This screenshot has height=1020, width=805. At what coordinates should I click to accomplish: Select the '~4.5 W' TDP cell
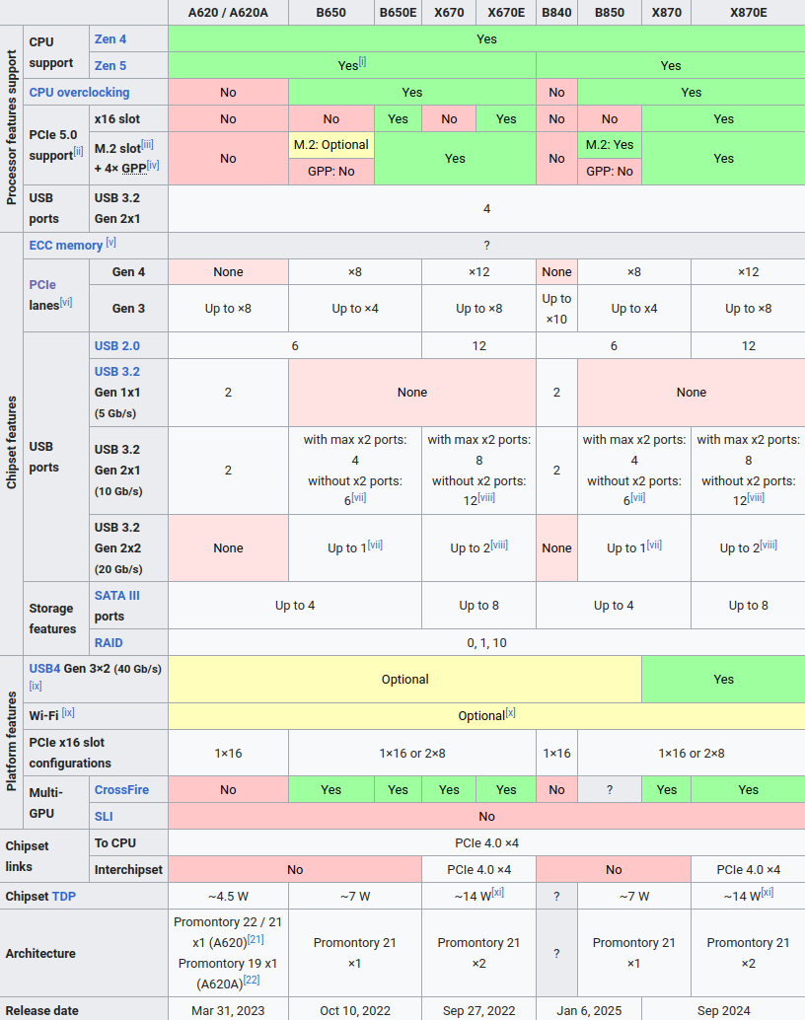[x=228, y=897]
